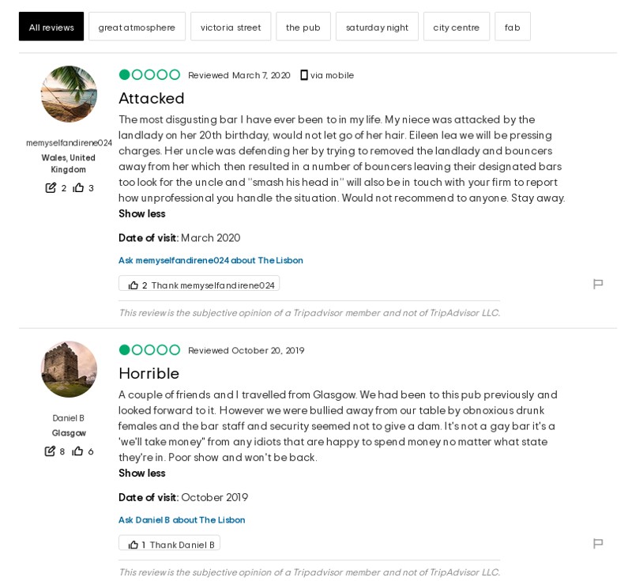Screen dimensions: 632x581
Task: Click Daniel B's contributions pencil icon
Action: [x=50, y=451]
